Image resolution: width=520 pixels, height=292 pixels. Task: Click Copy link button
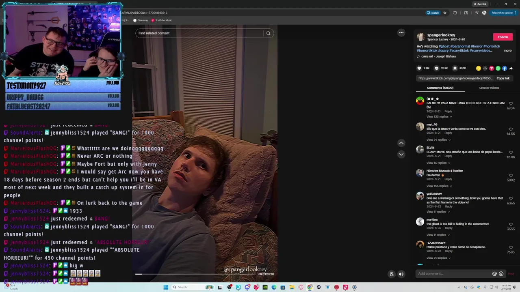pyautogui.click(x=503, y=78)
